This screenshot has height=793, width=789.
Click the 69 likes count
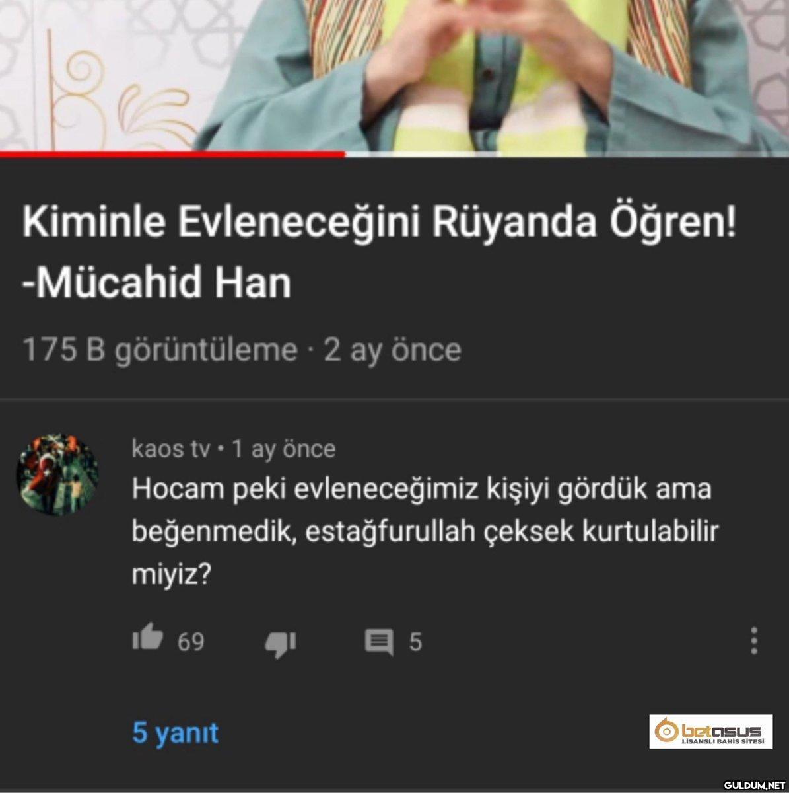pos(191,642)
